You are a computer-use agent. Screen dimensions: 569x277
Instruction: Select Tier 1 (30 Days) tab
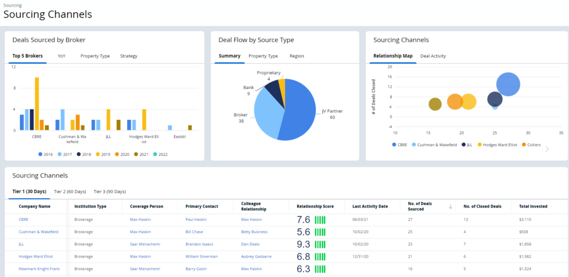[29, 192]
